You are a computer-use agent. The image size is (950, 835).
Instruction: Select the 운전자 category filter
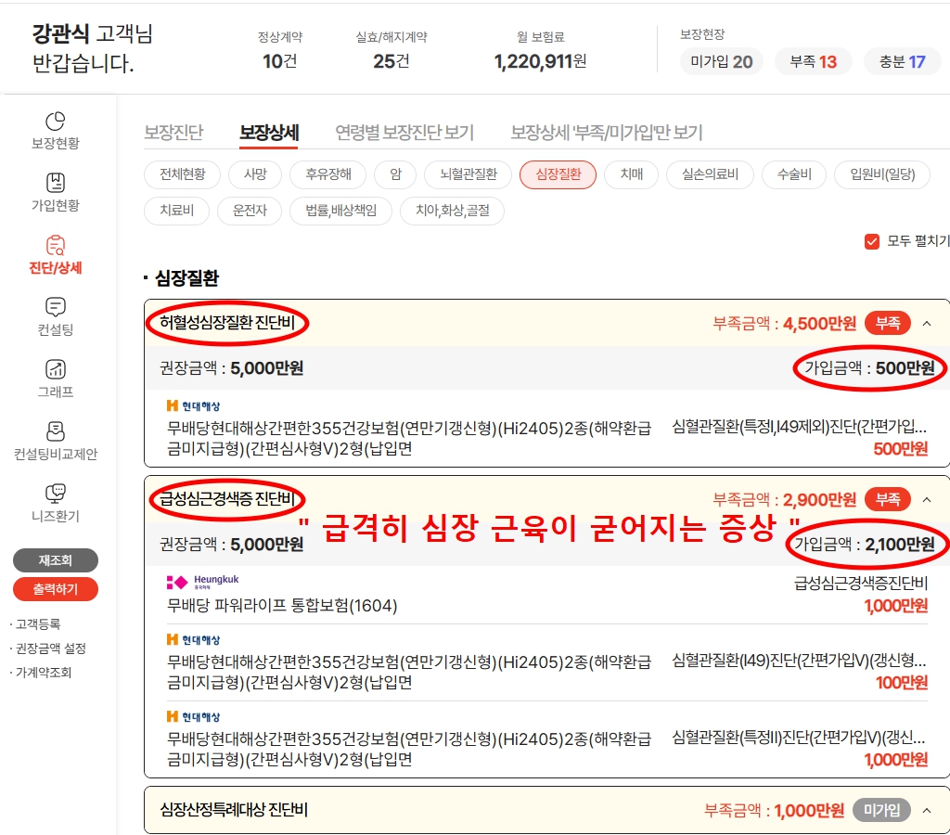click(250, 211)
